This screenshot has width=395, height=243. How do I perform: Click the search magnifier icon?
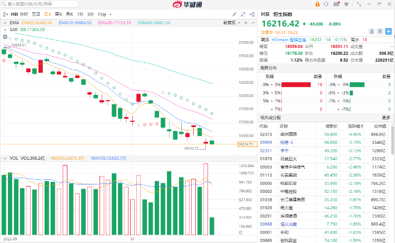coord(4,4)
